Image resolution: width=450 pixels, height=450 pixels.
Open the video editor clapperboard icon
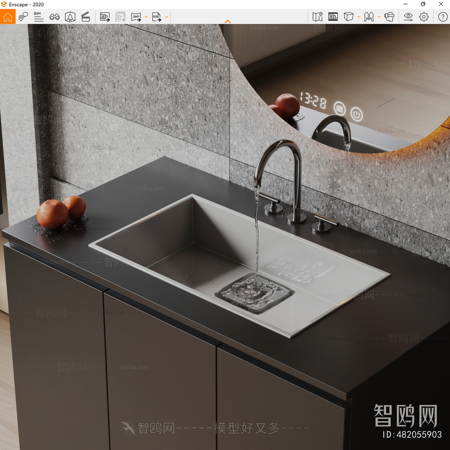85,17
